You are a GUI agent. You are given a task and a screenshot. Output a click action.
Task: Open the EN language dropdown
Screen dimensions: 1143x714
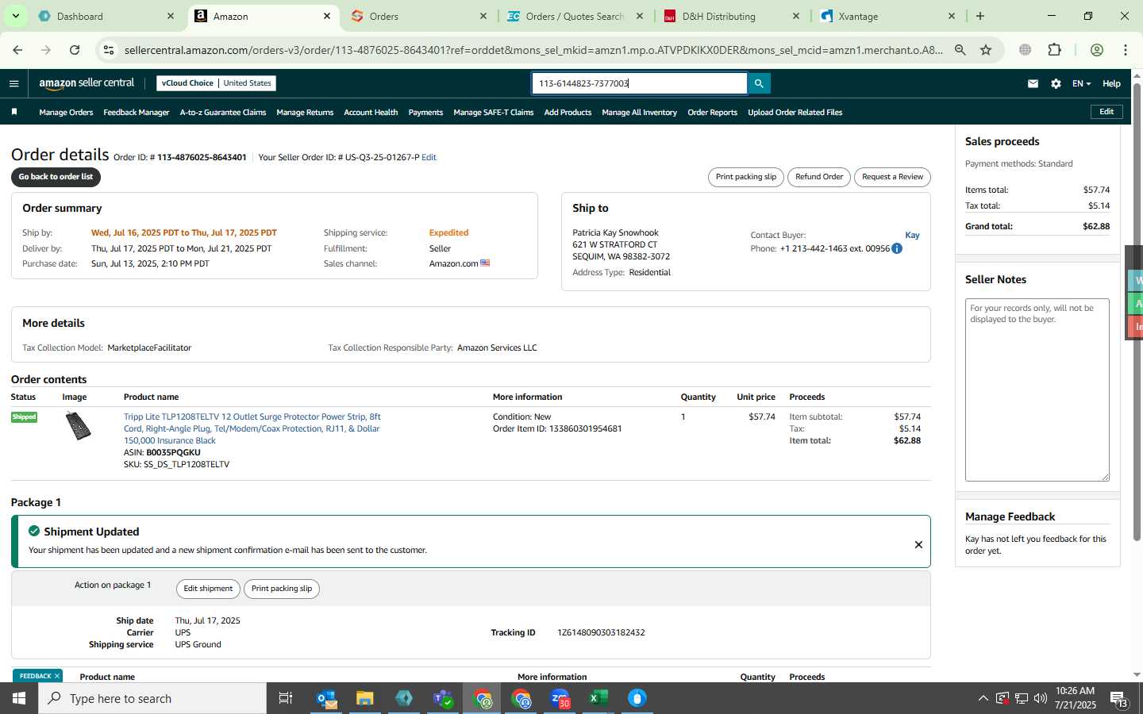[1081, 83]
